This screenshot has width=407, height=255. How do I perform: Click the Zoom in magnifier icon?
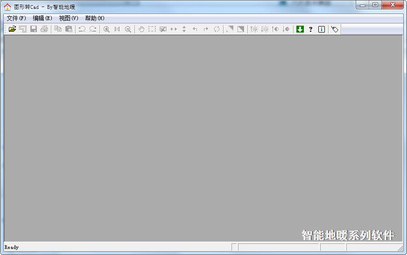[x=106, y=29]
